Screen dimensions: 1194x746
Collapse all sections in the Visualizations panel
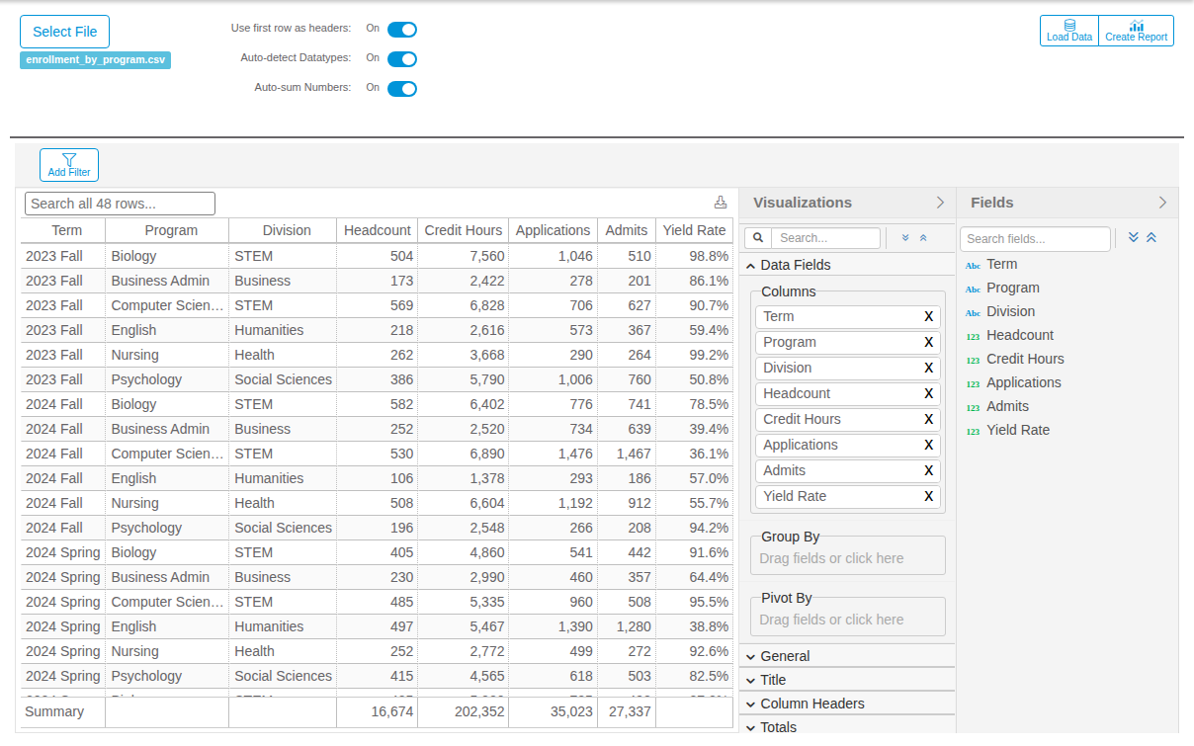pyautogui.click(x=923, y=238)
